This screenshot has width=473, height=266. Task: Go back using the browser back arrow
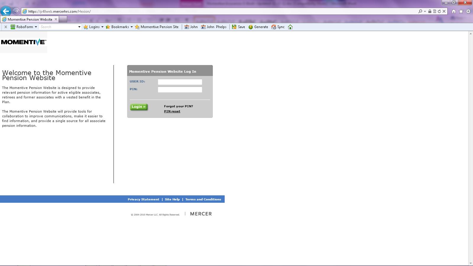pyautogui.click(x=6, y=11)
